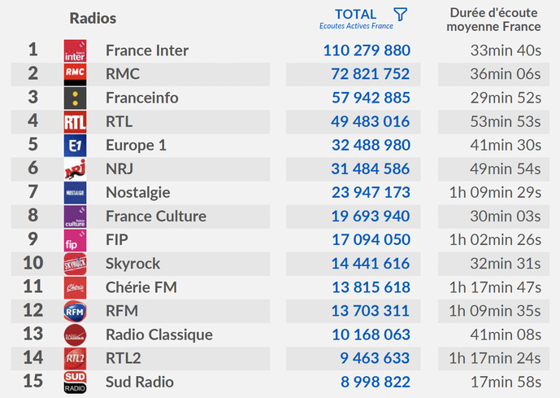Click total value 110 279 880
Image resolution: width=560 pixels, height=398 pixels.
(367, 50)
